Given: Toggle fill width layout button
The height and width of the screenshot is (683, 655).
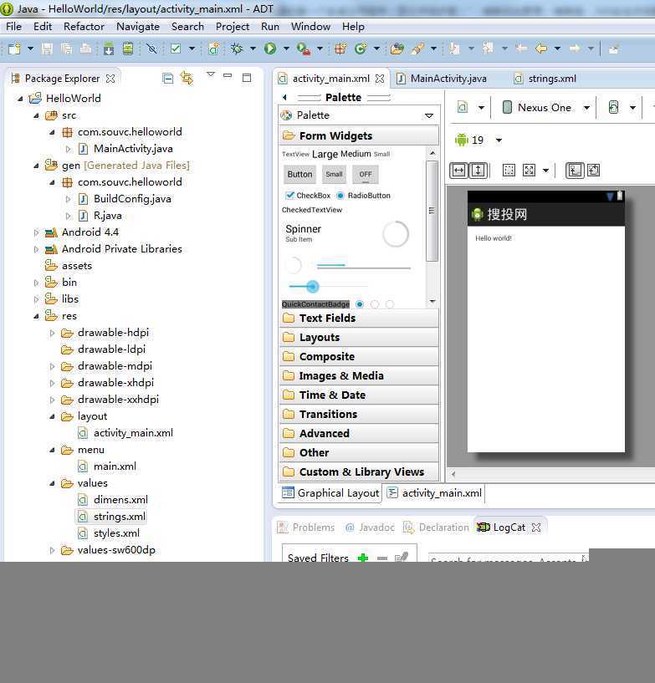Looking at the screenshot, I should pyautogui.click(x=459, y=171).
